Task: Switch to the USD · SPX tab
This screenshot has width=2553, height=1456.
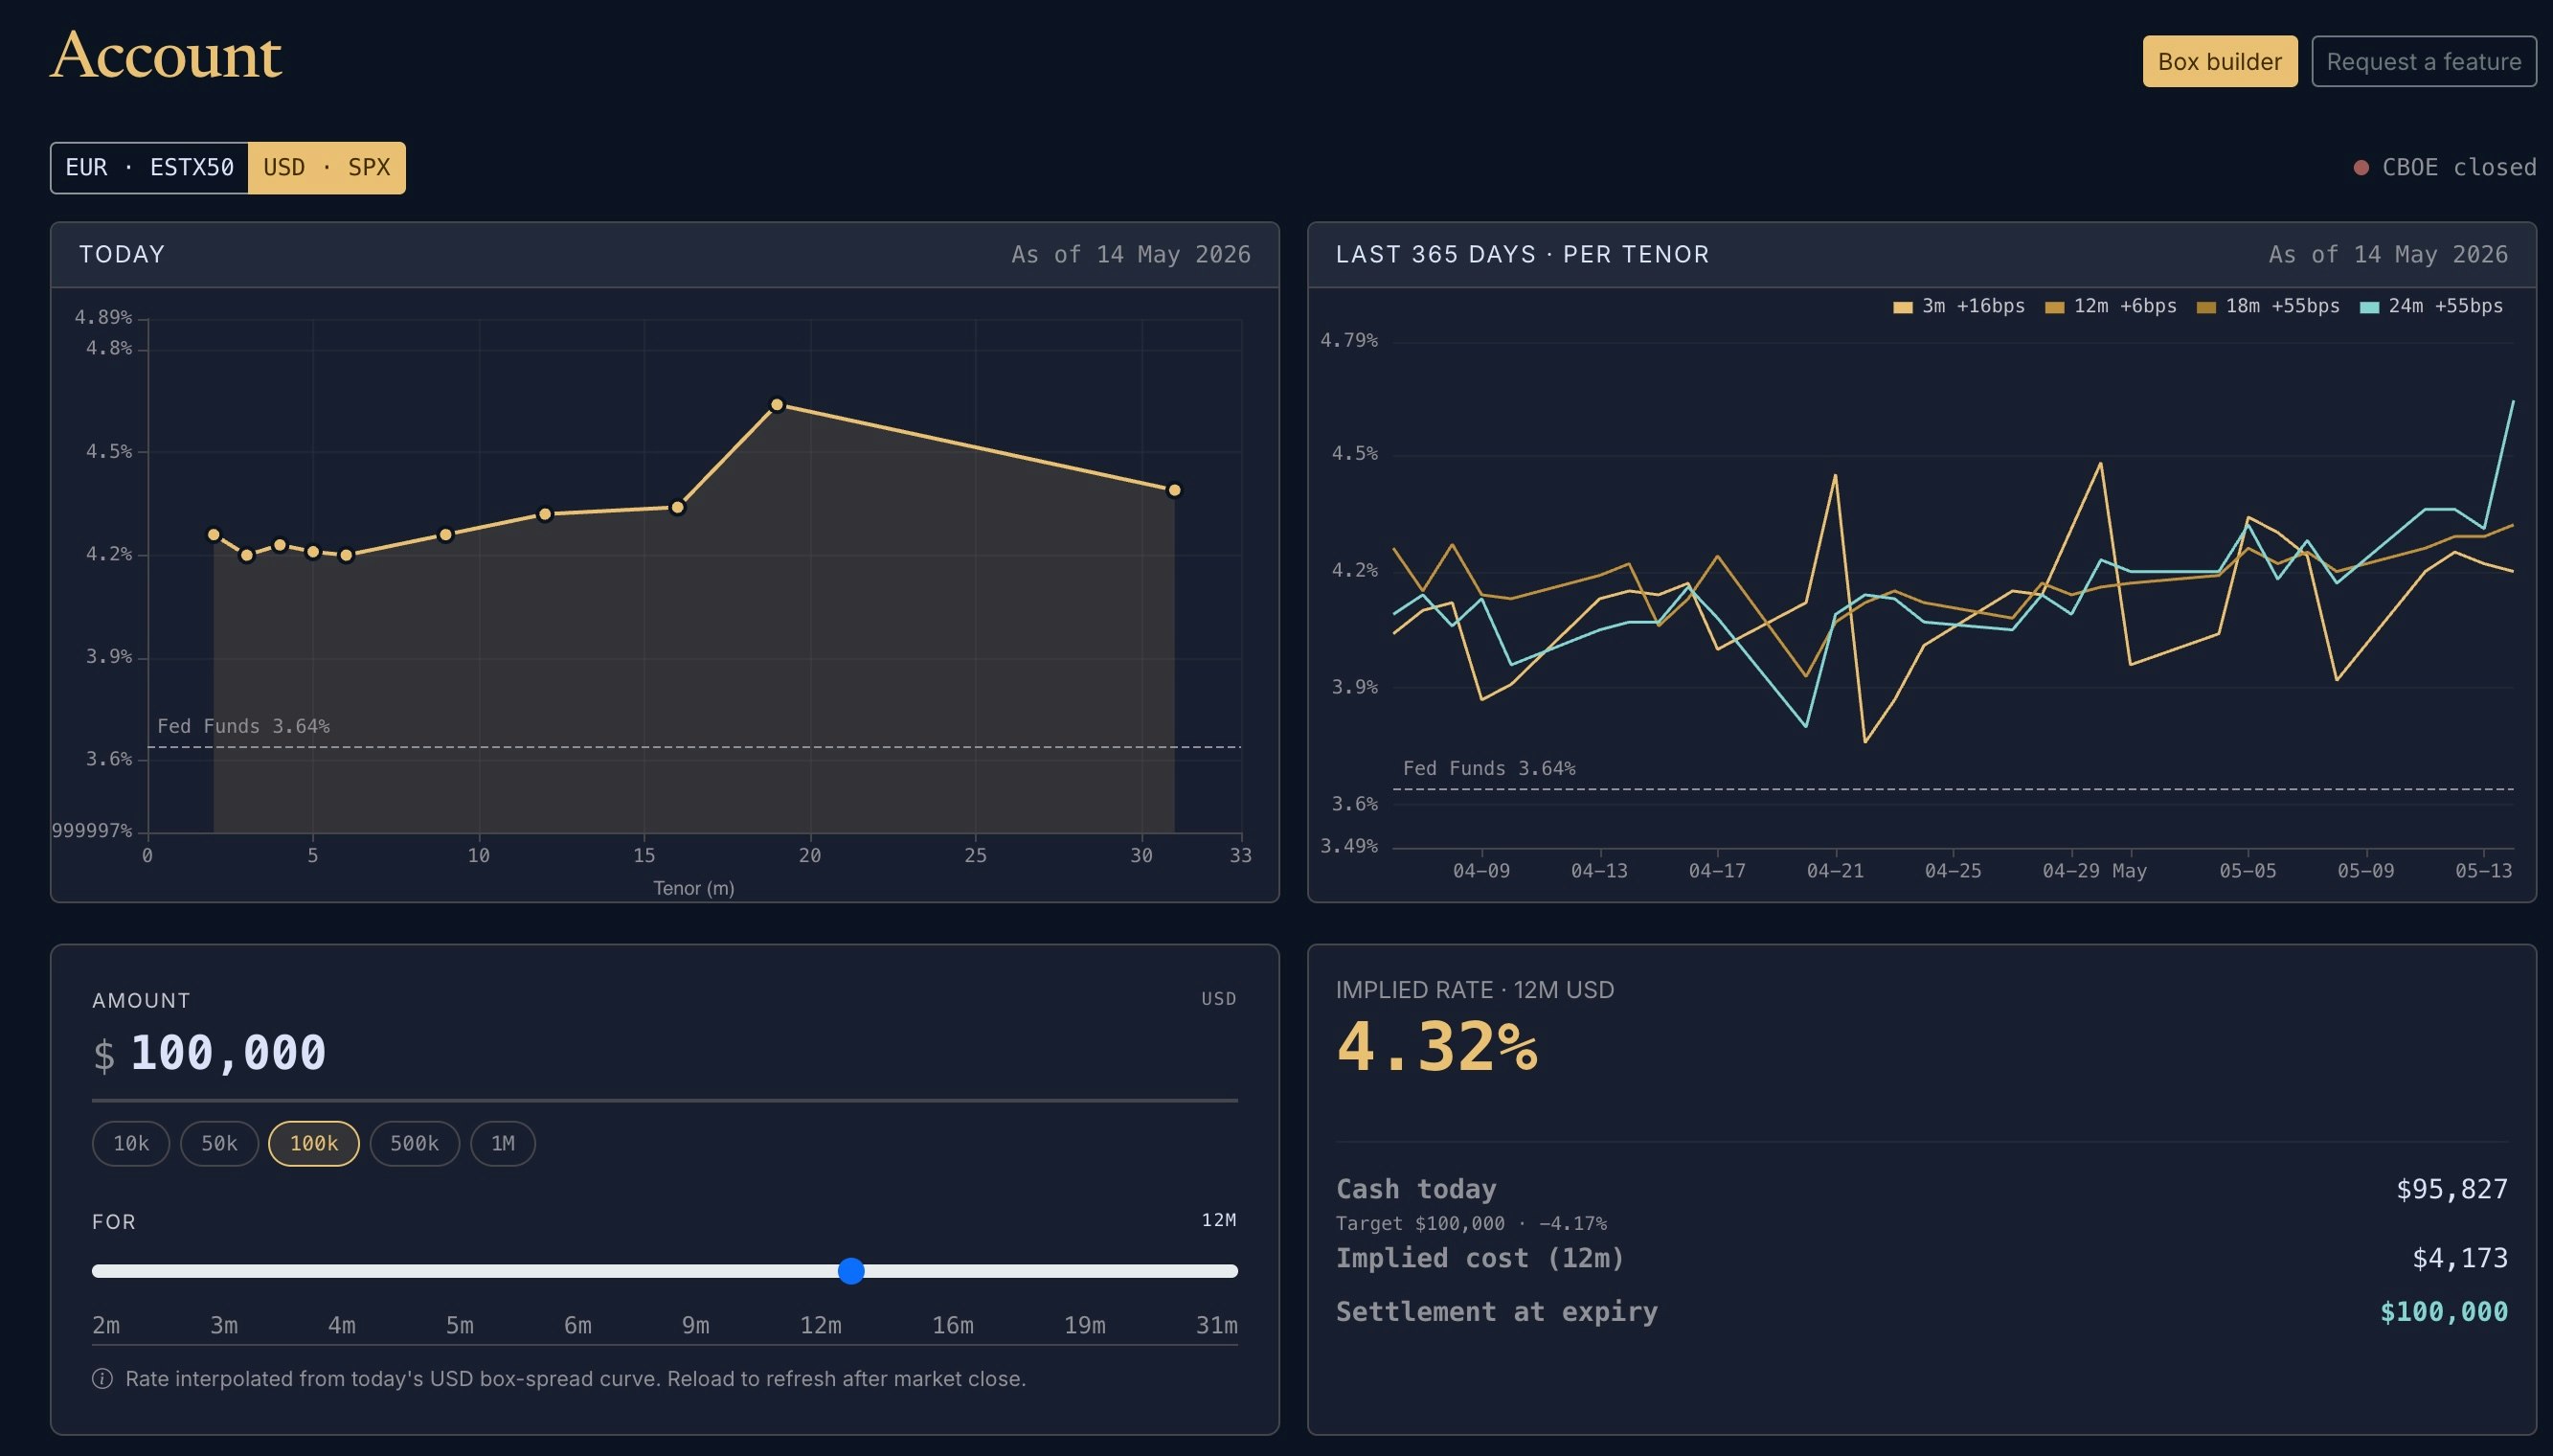Action: 327,168
